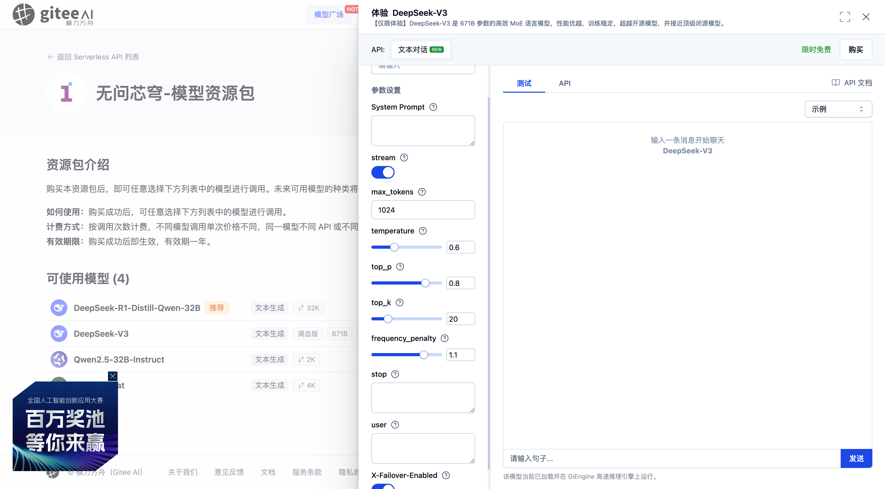Click the 满血版 tag on DeepSeek-V3 row
The image size is (885, 489).
(x=307, y=333)
